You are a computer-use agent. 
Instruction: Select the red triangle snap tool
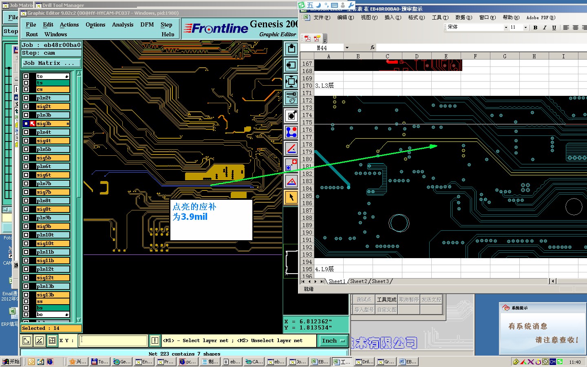(291, 181)
